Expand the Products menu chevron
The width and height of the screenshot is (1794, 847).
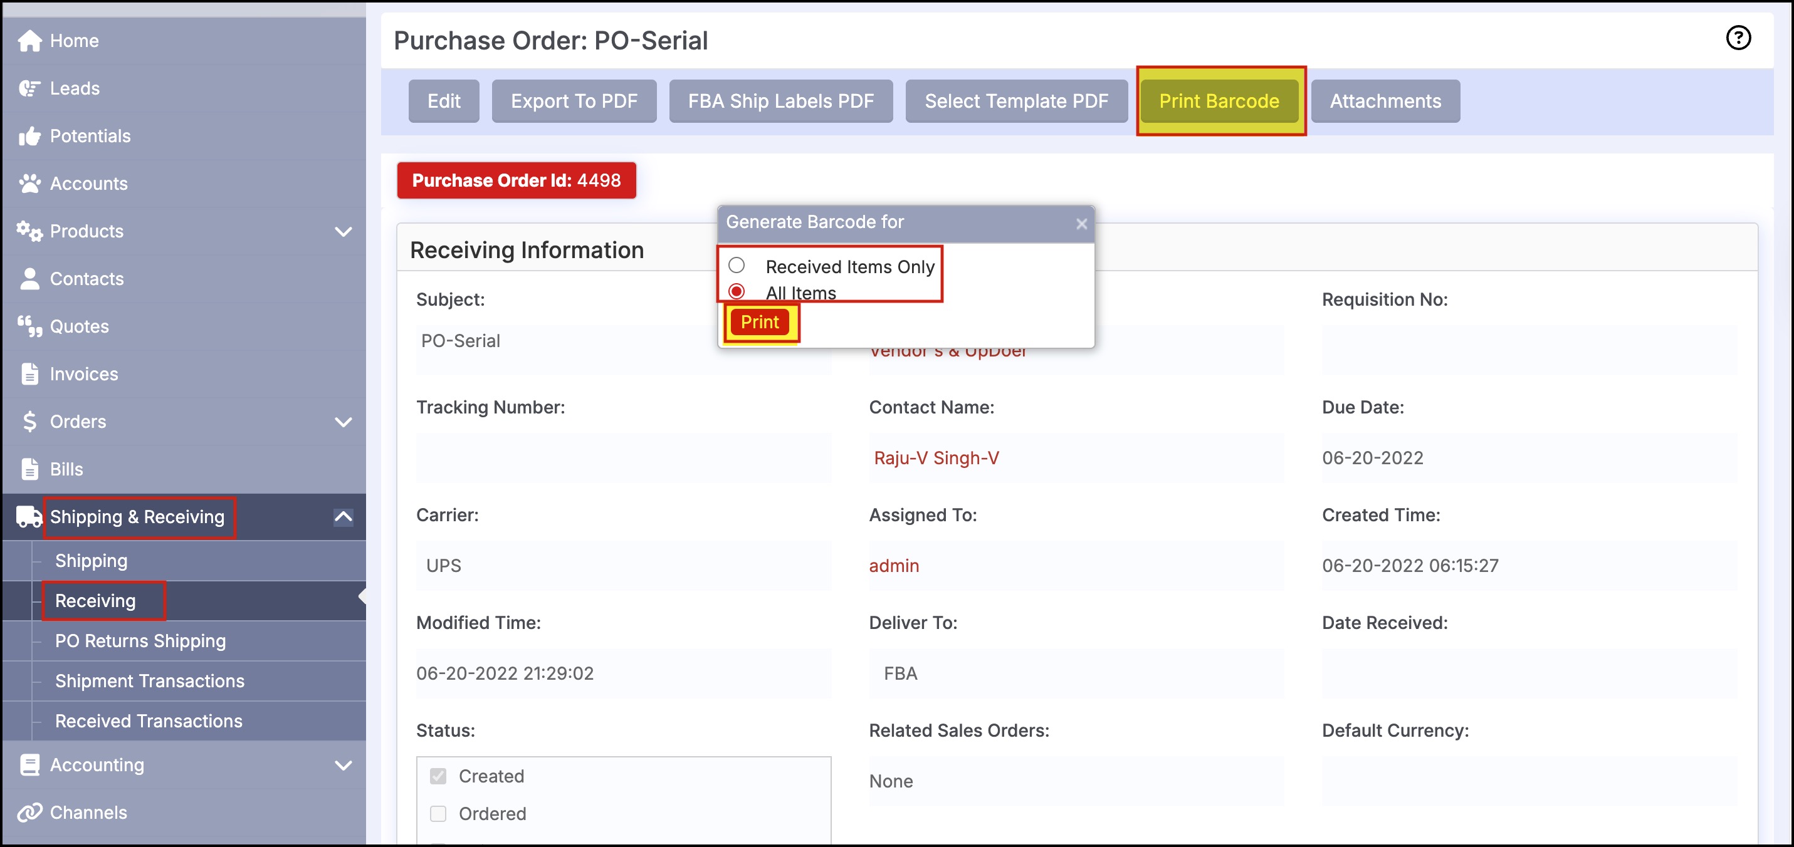[344, 232]
